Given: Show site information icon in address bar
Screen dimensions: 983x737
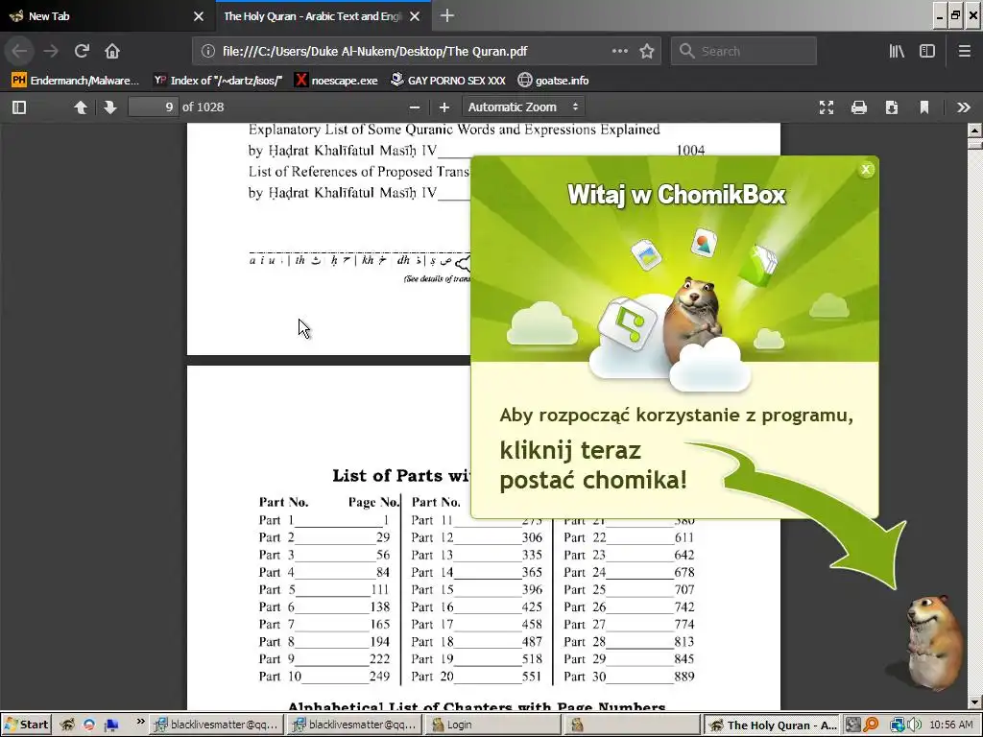Looking at the screenshot, I should click(208, 51).
